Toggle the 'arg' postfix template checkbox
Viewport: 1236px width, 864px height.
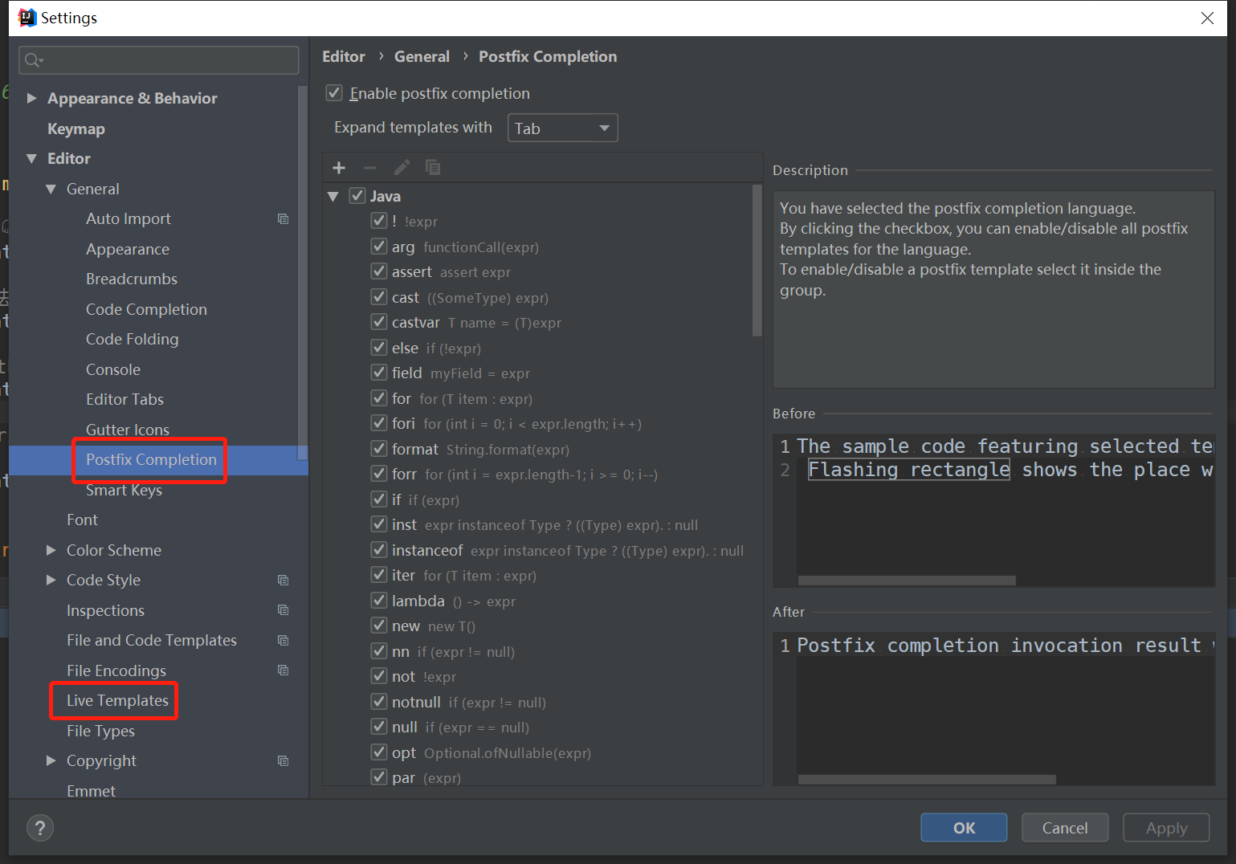coord(379,247)
